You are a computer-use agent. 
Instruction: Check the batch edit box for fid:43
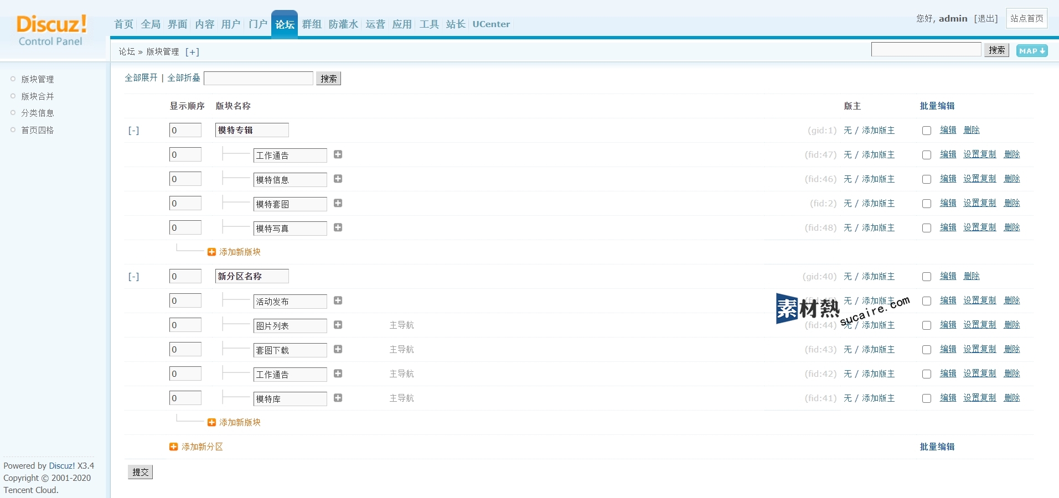coord(927,350)
